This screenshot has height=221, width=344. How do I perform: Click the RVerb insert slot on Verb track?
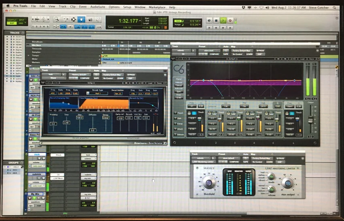(57, 155)
